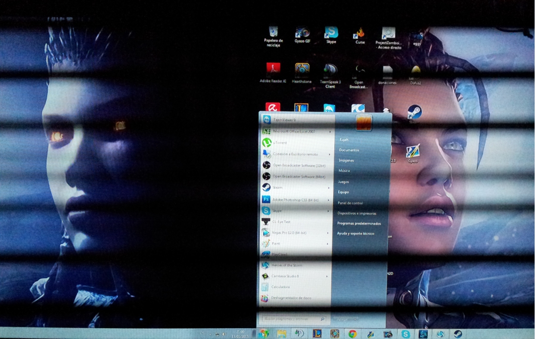535x339 pixels.
Task: Expand Microsoft Office Excel 2007 jump list arrow
Action: (x=330, y=132)
